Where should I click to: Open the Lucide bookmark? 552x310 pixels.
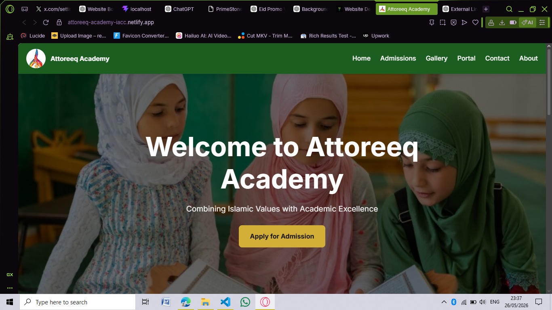click(33, 36)
